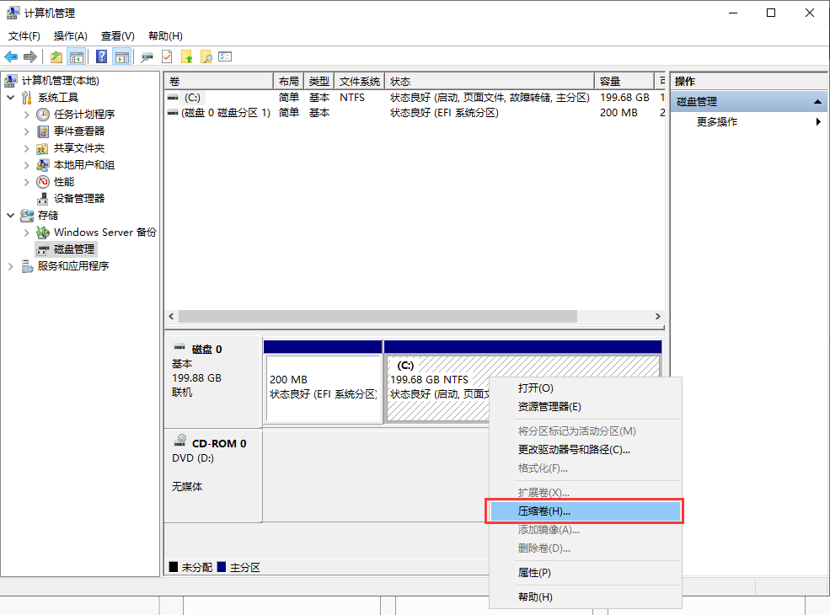Click 更改驱动器号和路径(C)... entry
830x615 pixels.
[x=574, y=450]
